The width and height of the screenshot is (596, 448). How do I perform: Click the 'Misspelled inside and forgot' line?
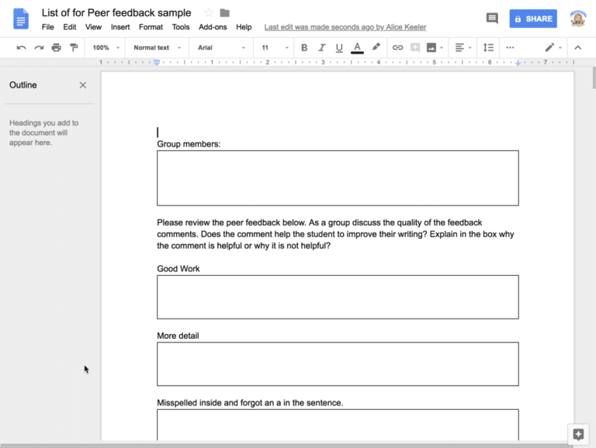coord(250,402)
